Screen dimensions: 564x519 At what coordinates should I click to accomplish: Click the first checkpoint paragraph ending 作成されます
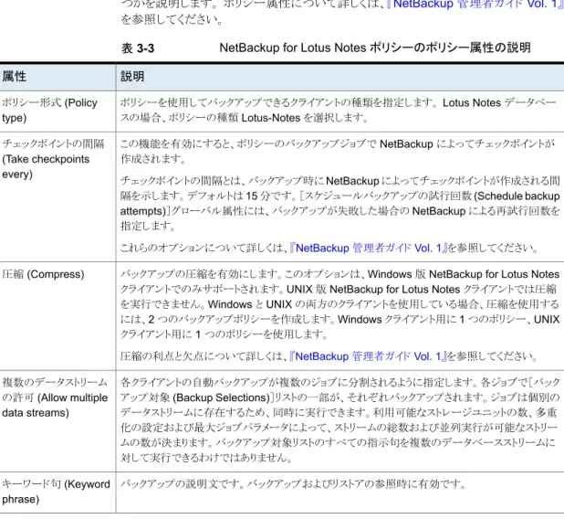[x=338, y=152]
